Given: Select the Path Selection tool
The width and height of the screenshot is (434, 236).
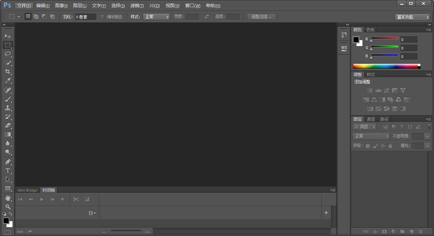Looking at the screenshot, I should click(x=8, y=180).
